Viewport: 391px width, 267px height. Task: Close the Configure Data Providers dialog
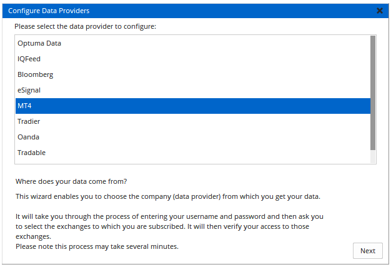coord(380,11)
